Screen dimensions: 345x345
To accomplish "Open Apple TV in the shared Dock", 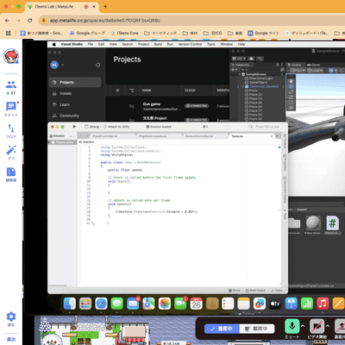I will click(x=275, y=304).
